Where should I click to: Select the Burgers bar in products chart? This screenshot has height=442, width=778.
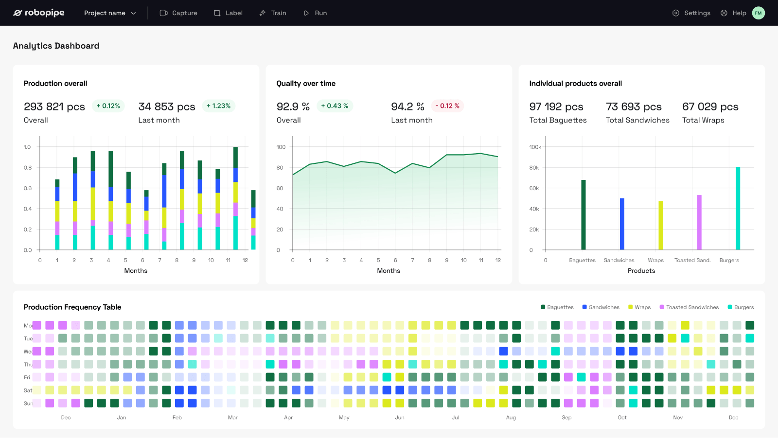[x=738, y=209]
